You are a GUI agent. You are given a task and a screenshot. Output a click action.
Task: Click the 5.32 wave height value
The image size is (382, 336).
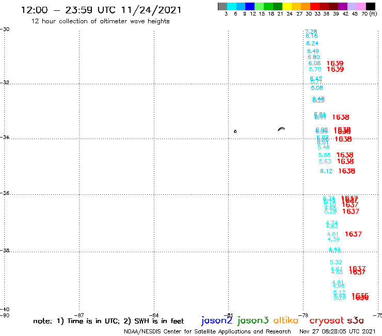coord(336,262)
